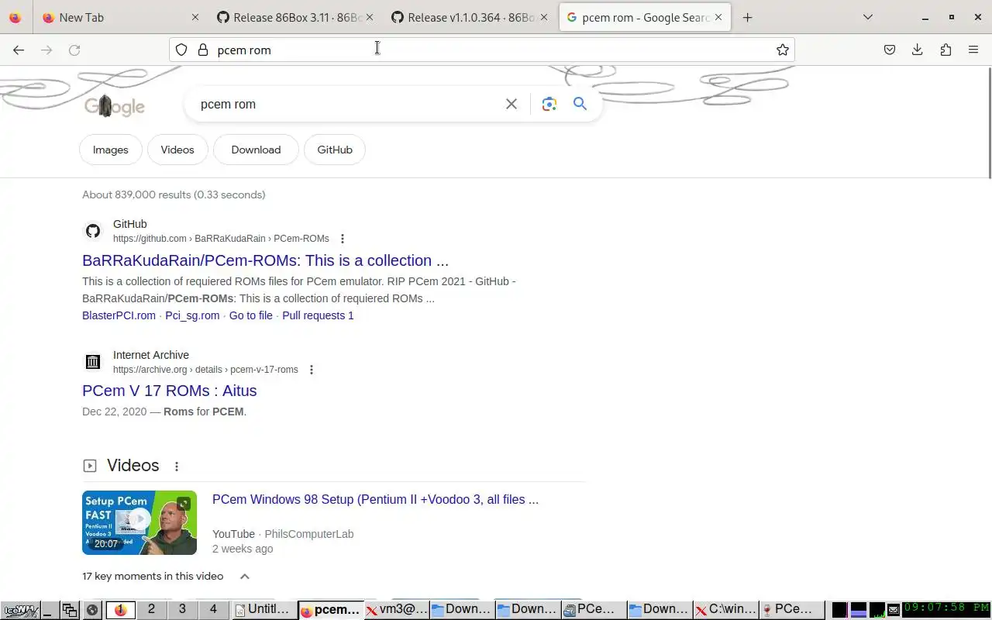
Task: Open tracking protection shield icon
Action: 181,50
